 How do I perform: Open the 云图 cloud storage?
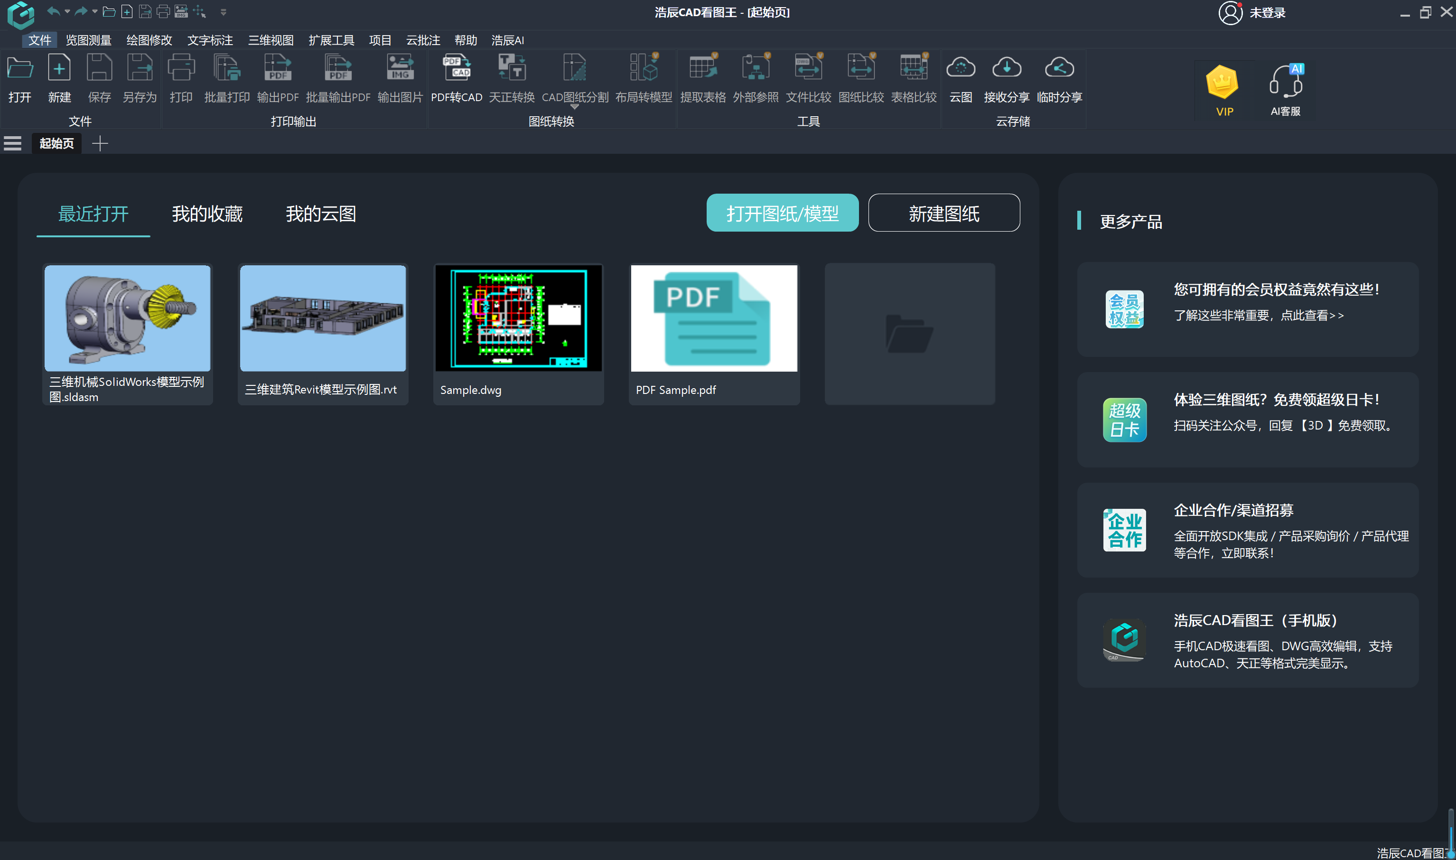click(961, 78)
